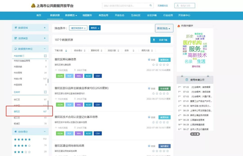Image resolution: width=243 pixels, height=156 pixels.
Task: Click XLSX format badge for 普陀区孵化器信息
Action: (88, 76)
